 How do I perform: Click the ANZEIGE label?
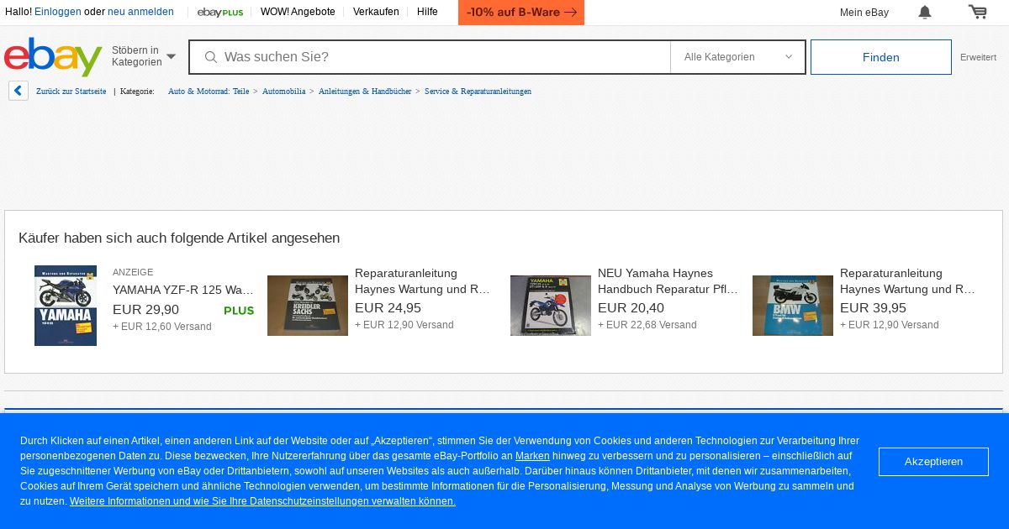pyautogui.click(x=133, y=272)
